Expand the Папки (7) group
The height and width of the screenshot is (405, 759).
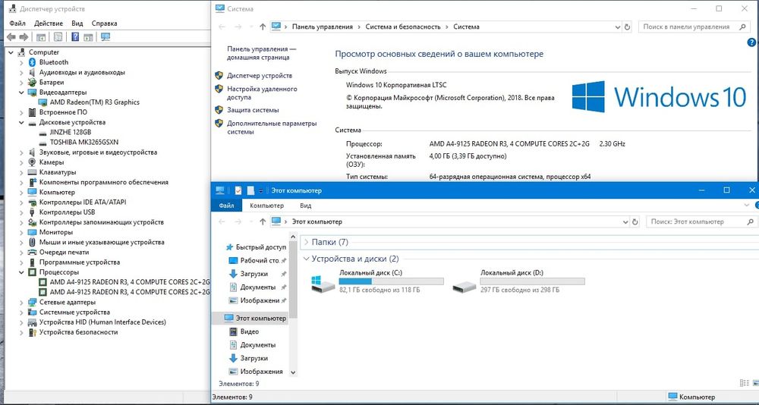[x=305, y=242]
